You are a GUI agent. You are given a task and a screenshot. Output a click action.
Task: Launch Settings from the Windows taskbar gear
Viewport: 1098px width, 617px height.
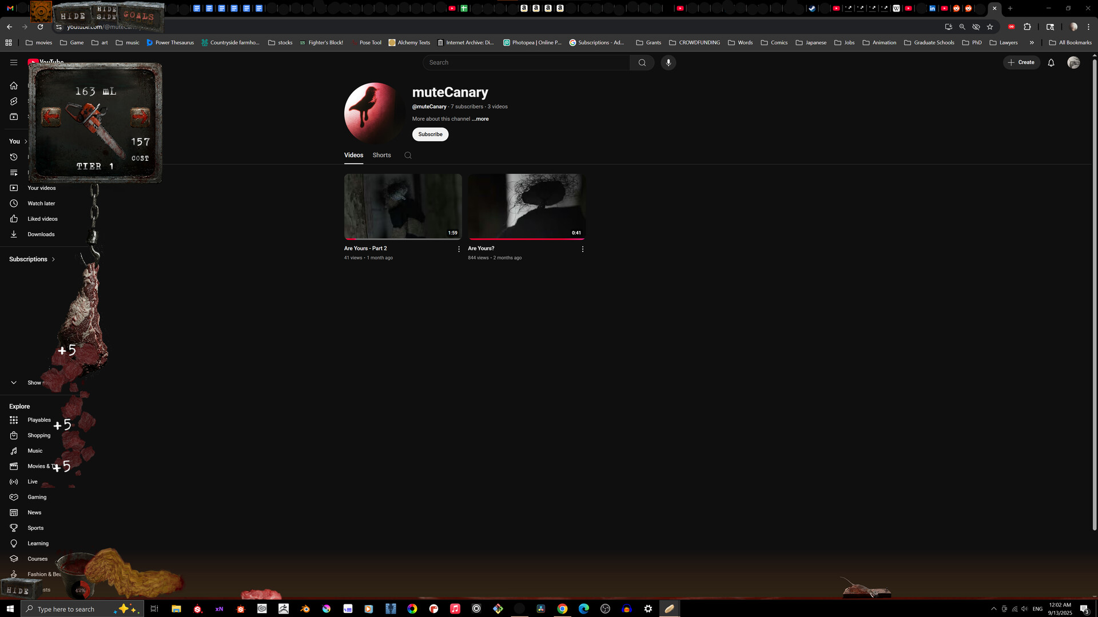(648, 608)
